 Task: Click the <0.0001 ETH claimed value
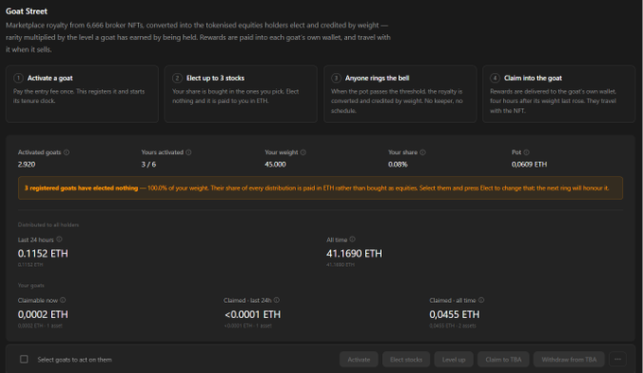pyautogui.click(x=252, y=314)
